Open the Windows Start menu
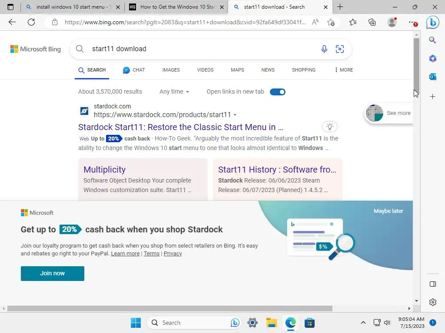The width and height of the screenshot is (445, 333). [136, 323]
